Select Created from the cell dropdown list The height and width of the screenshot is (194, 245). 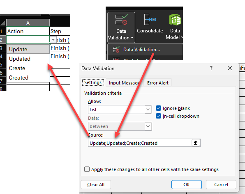28,78
